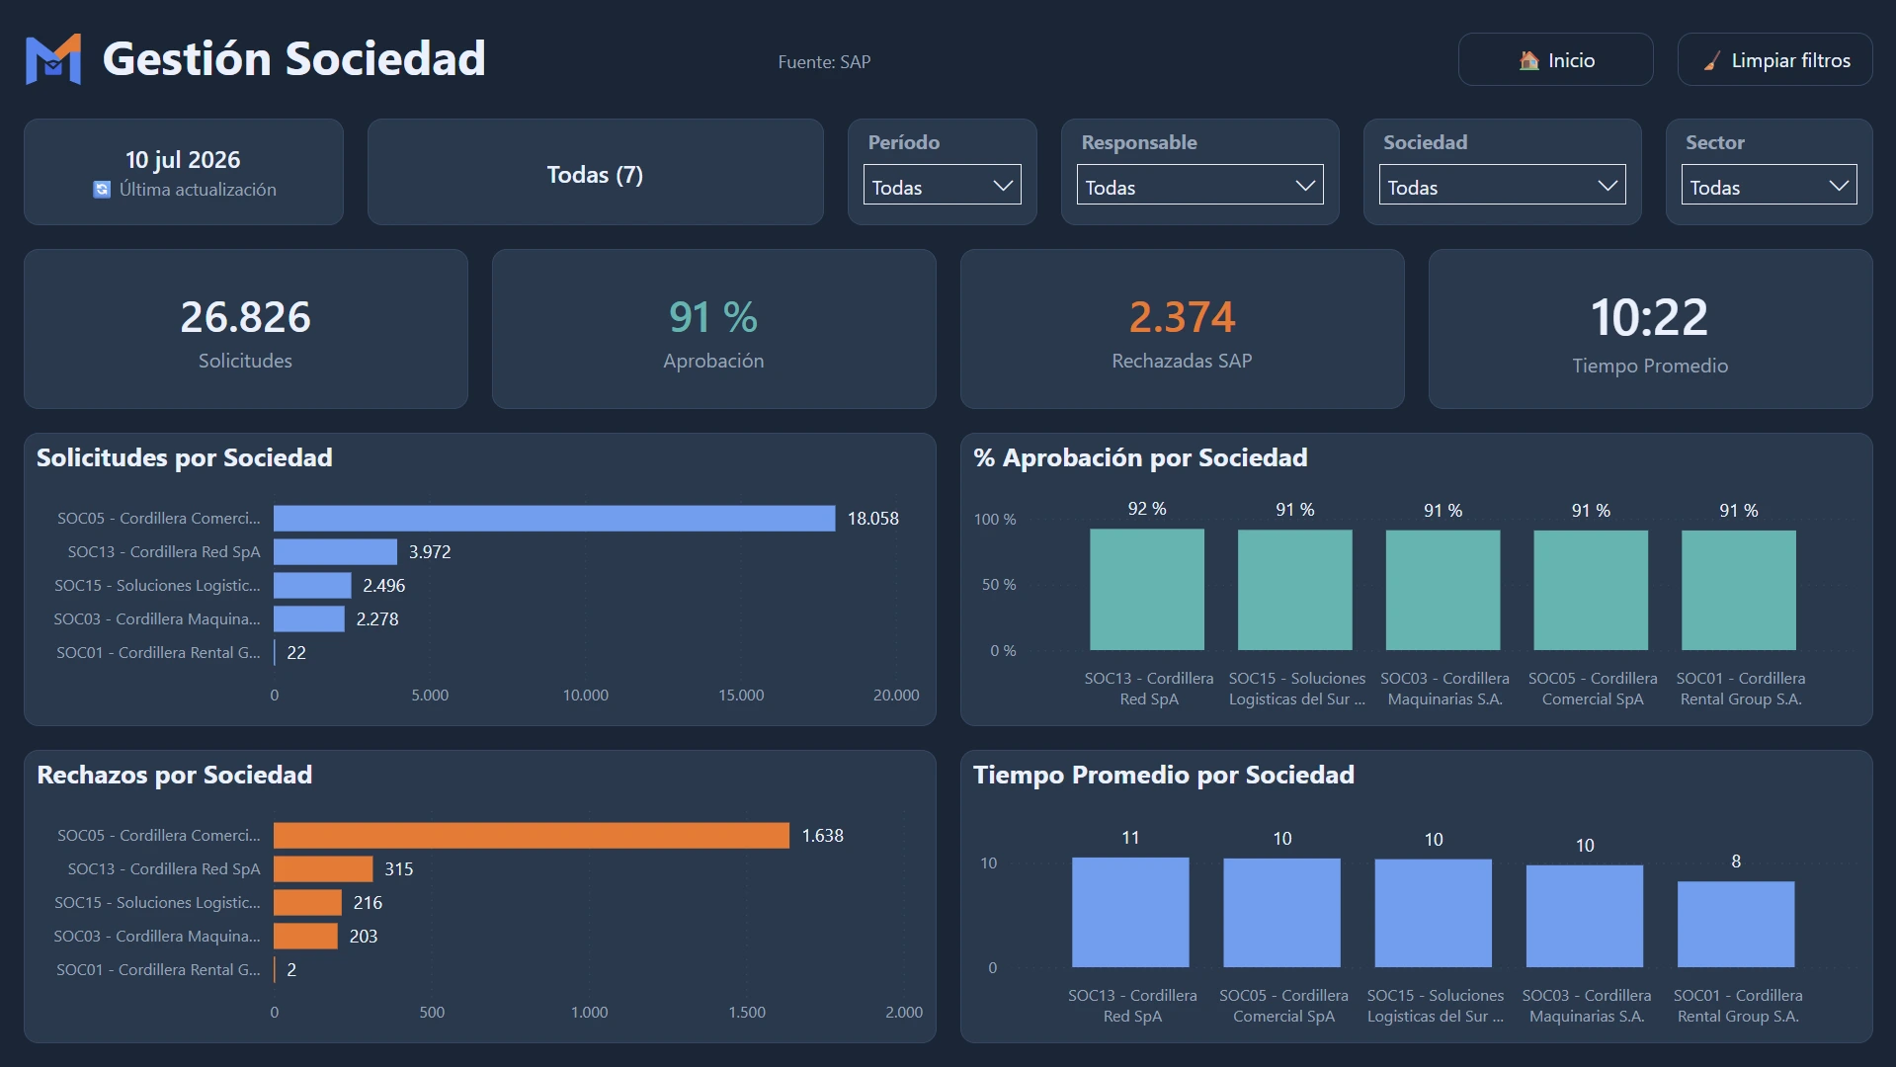Click SOC01 approval column in % Aprobación

(1739, 591)
